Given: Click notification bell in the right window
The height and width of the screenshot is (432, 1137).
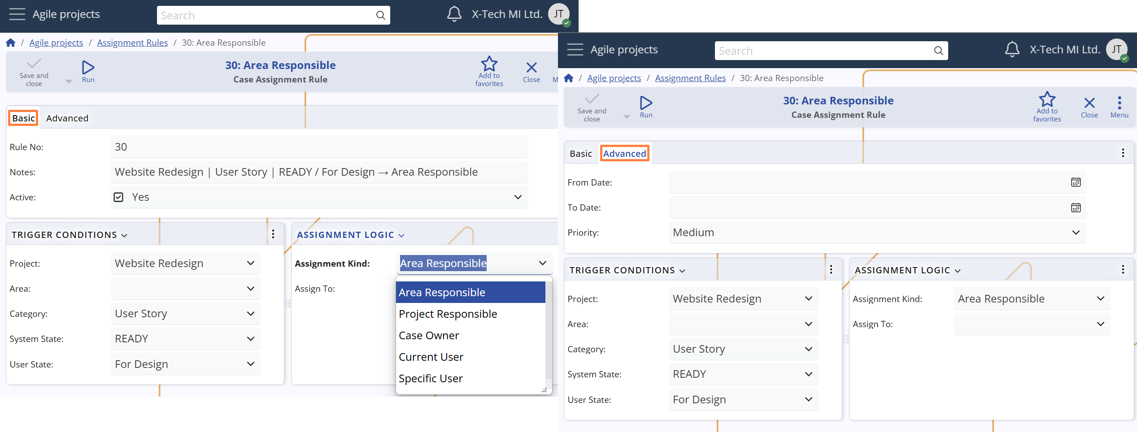Looking at the screenshot, I should pyautogui.click(x=1012, y=49).
